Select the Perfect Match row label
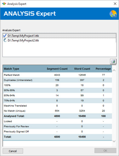 (12, 75)
